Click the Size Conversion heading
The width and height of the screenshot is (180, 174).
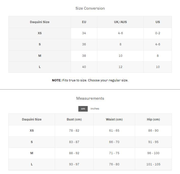click(x=90, y=8)
